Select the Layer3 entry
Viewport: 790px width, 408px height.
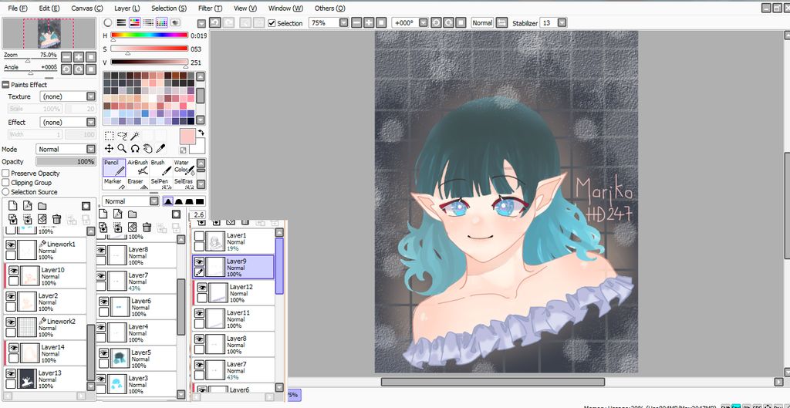(x=136, y=384)
